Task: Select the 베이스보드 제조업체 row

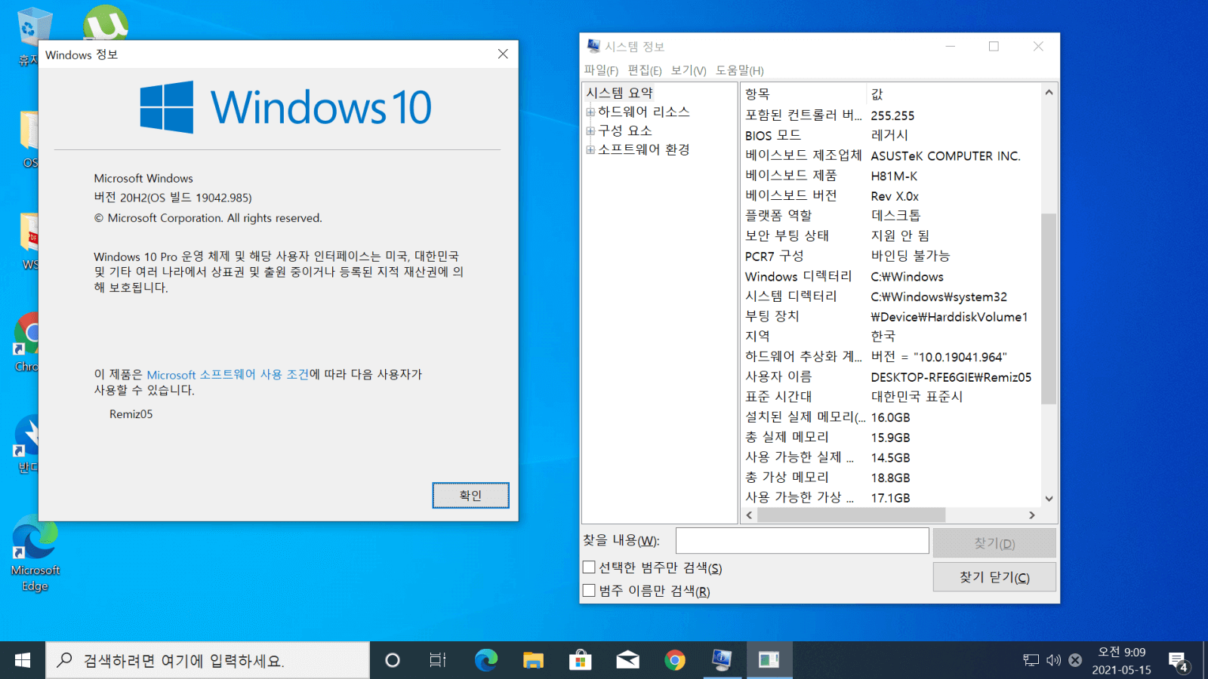Action: point(891,155)
